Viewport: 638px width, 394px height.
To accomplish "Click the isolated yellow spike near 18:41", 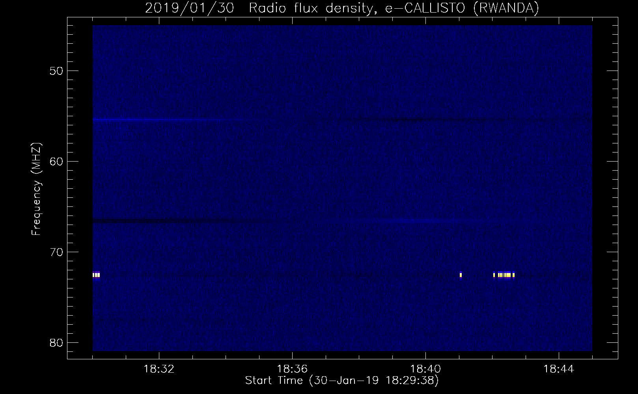I will coord(461,275).
